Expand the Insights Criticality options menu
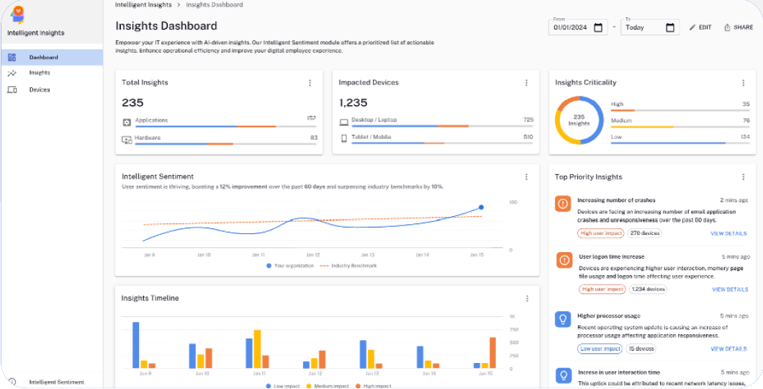The image size is (763, 389). [x=743, y=83]
